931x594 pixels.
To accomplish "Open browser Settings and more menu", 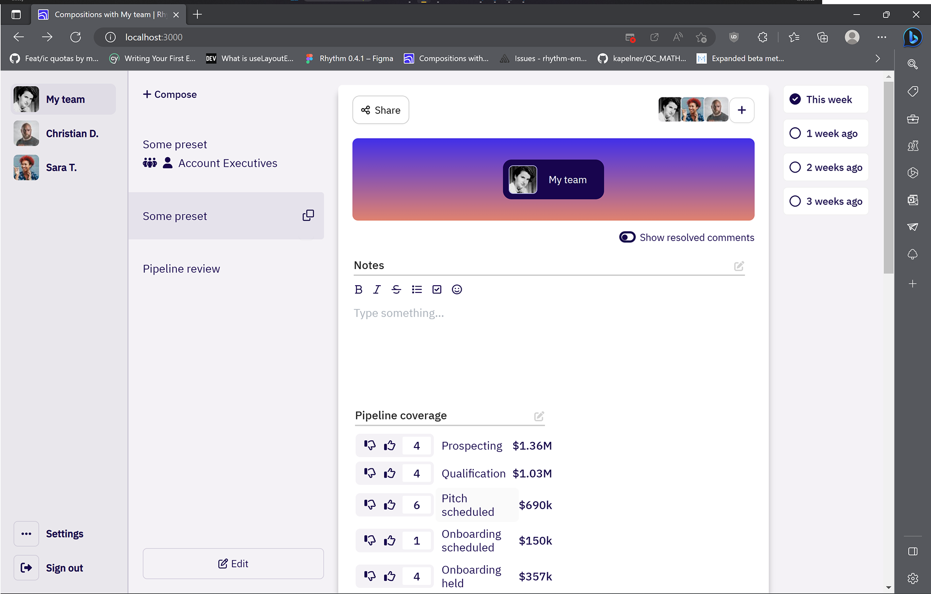I will [882, 37].
